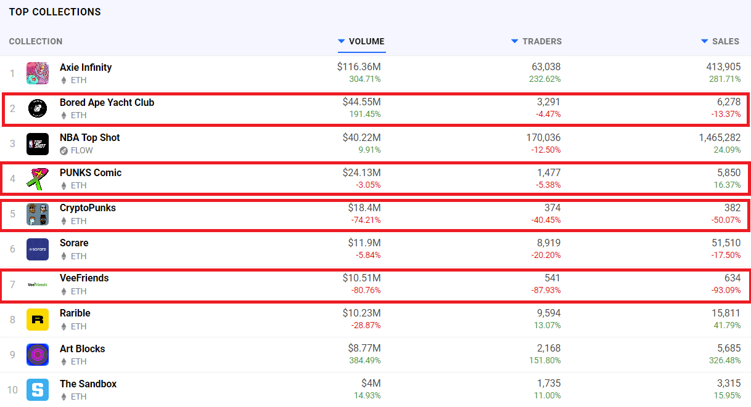
Task: Sort by Traders using its arrow
Action: (x=515, y=41)
